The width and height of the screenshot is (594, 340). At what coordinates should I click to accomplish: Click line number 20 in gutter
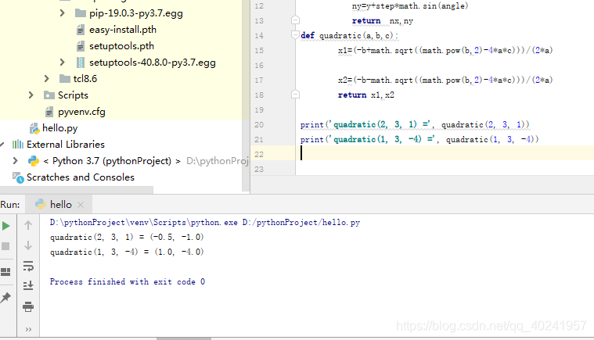[x=259, y=125]
